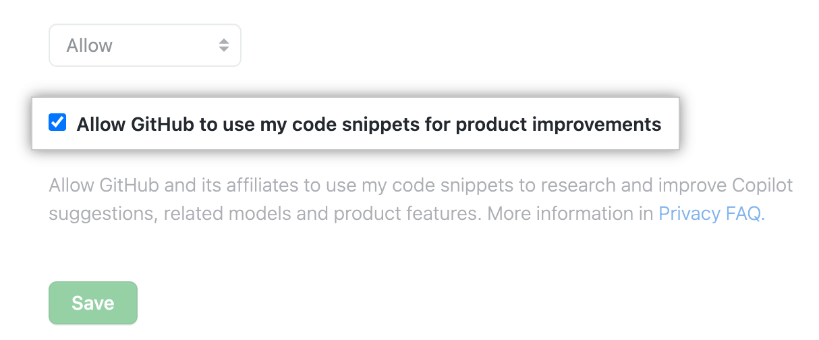The height and width of the screenshot is (340, 819).
Task: Disable GitHub's use of code snippets
Action: (x=58, y=123)
